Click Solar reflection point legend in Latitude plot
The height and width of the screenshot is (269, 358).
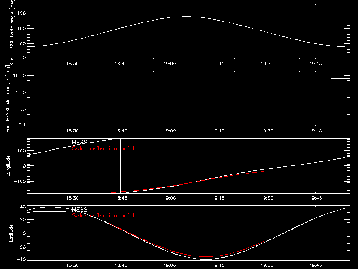click(103, 216)
